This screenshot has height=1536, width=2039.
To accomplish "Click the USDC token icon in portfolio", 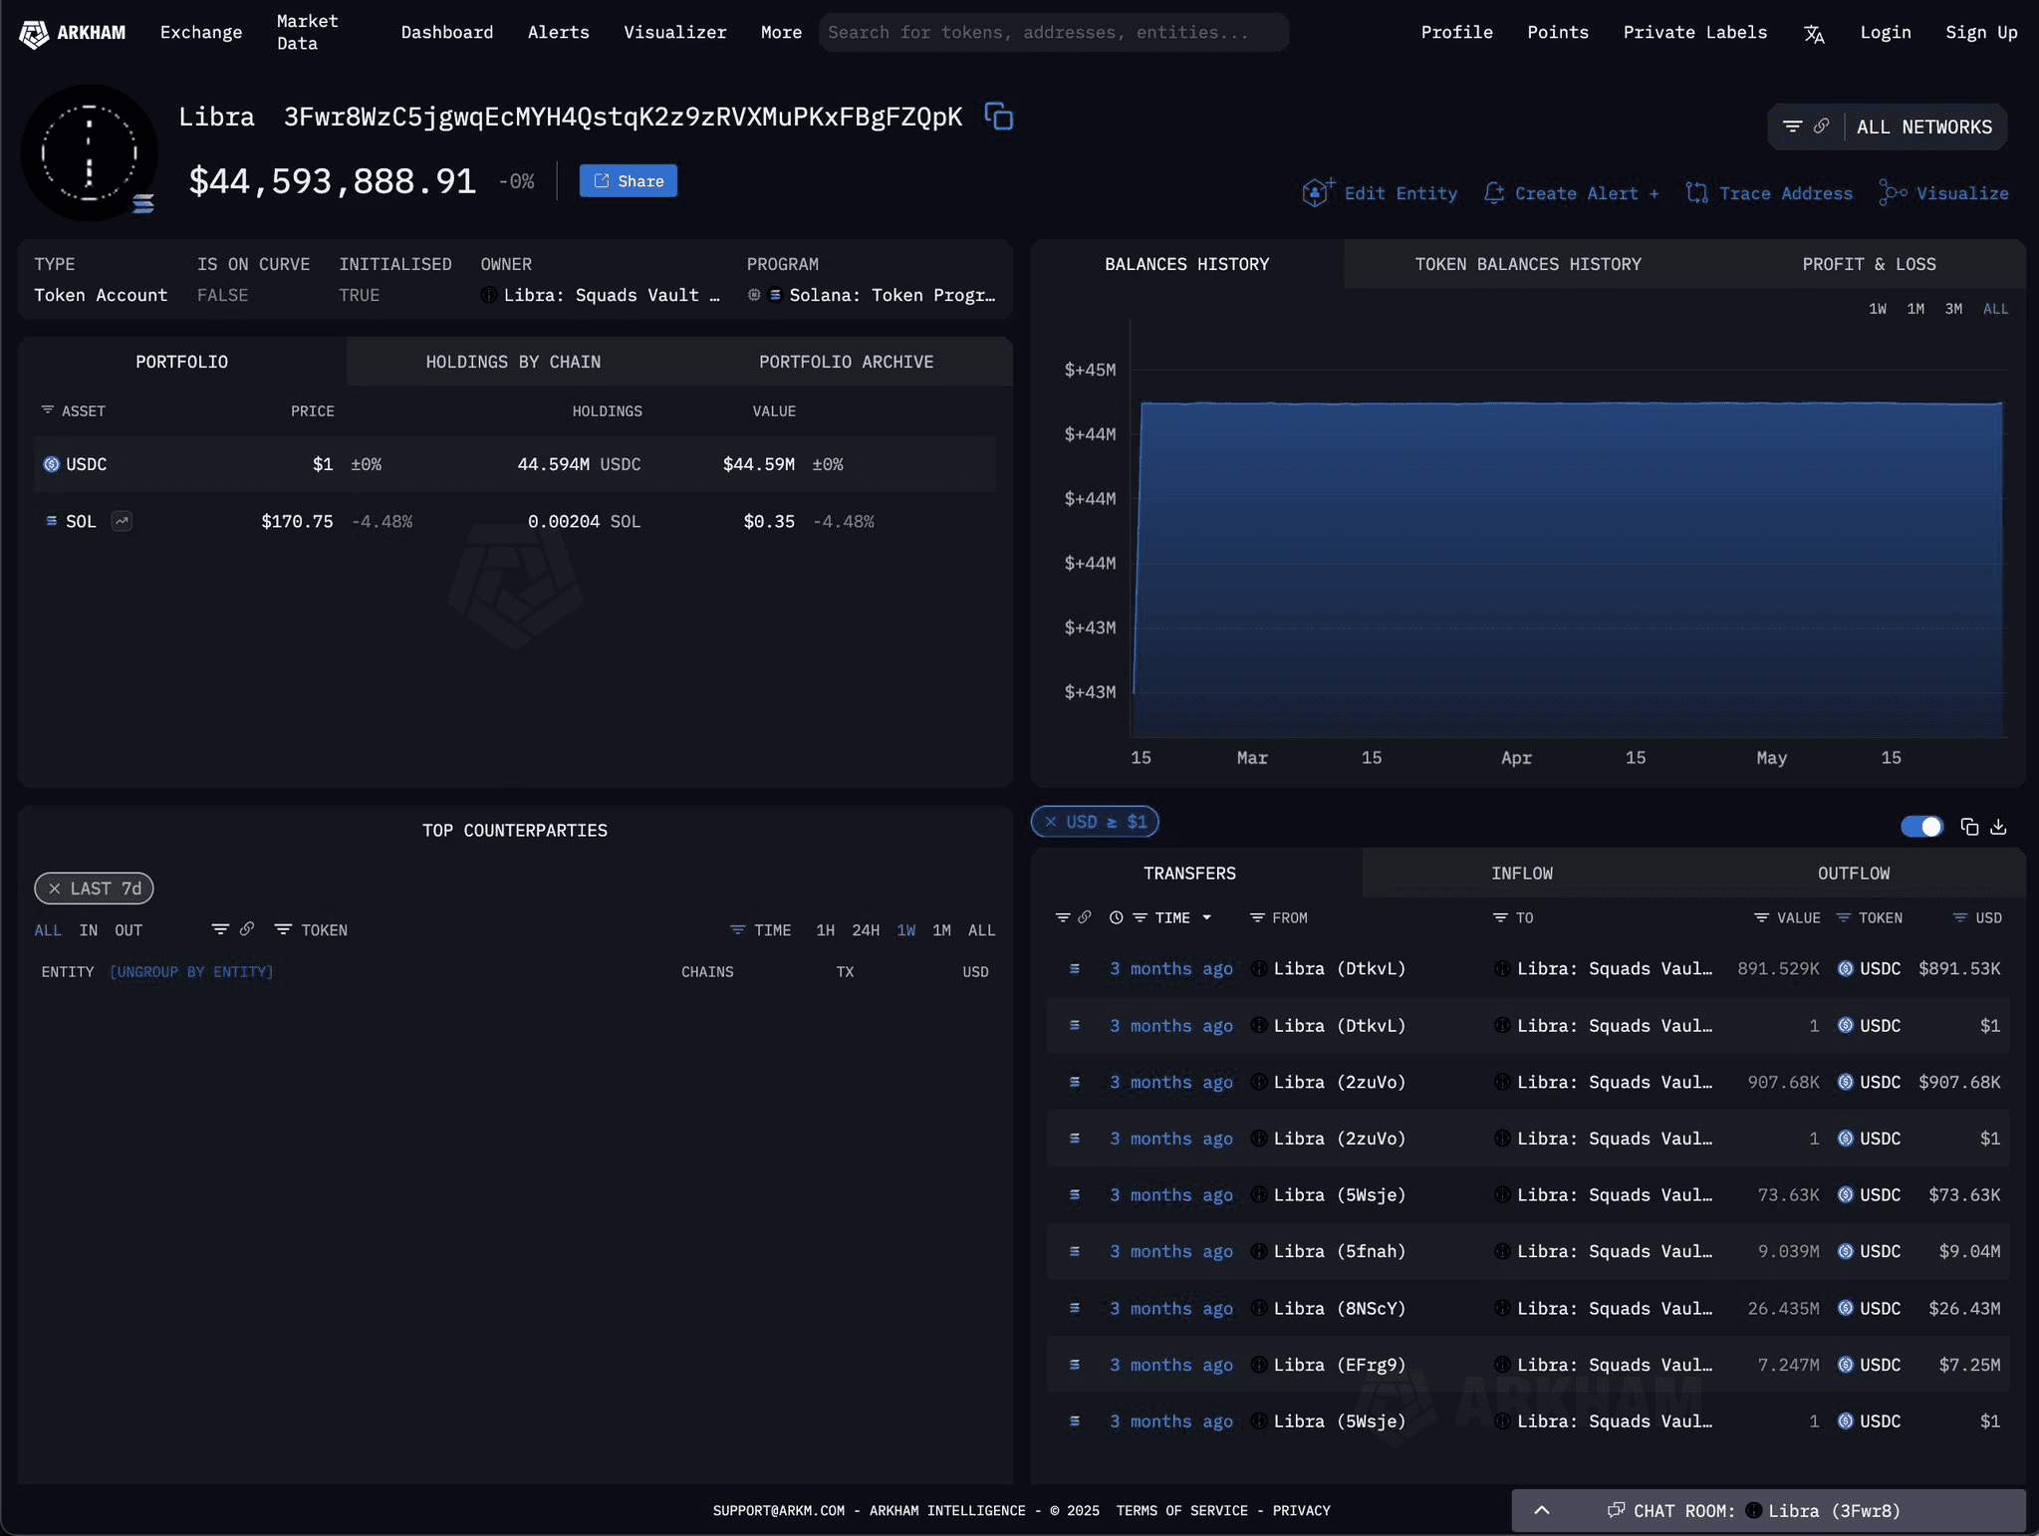I will [x=52, y=464].
